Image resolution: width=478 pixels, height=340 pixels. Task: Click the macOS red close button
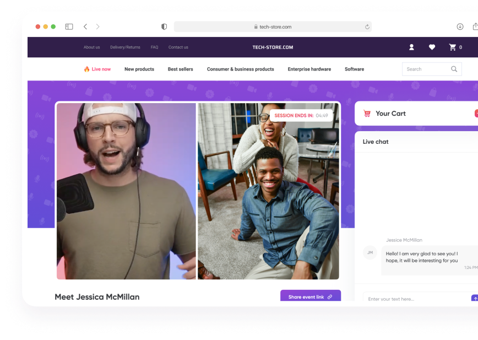[x=38, y=27]
